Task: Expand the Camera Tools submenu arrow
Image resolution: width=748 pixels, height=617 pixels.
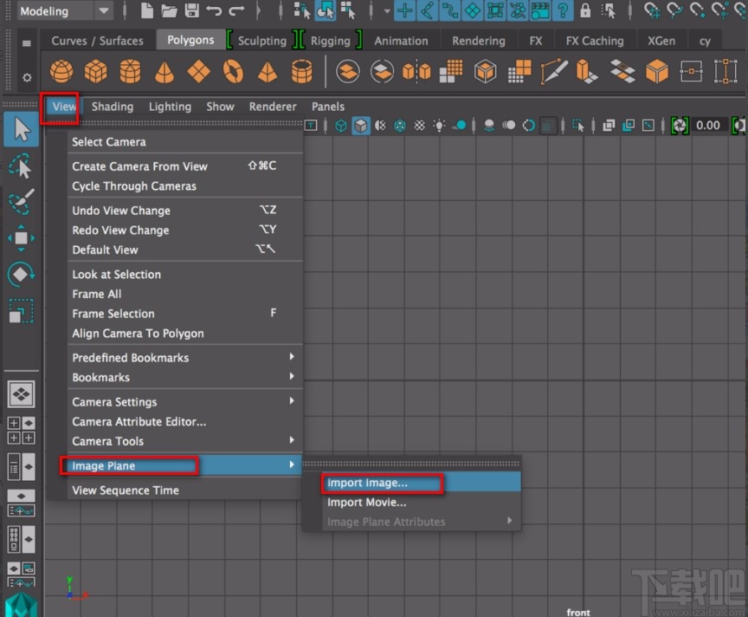Action: coord(292,440)
